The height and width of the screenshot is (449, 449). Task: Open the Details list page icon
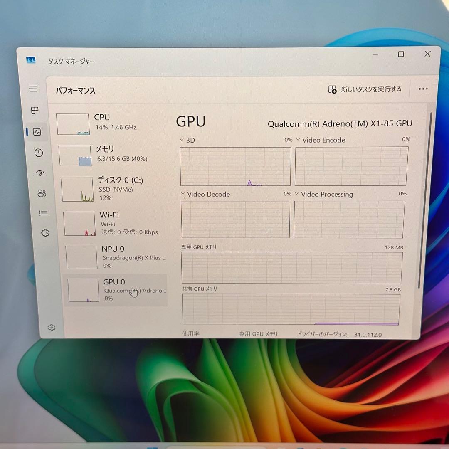(43, 213)
